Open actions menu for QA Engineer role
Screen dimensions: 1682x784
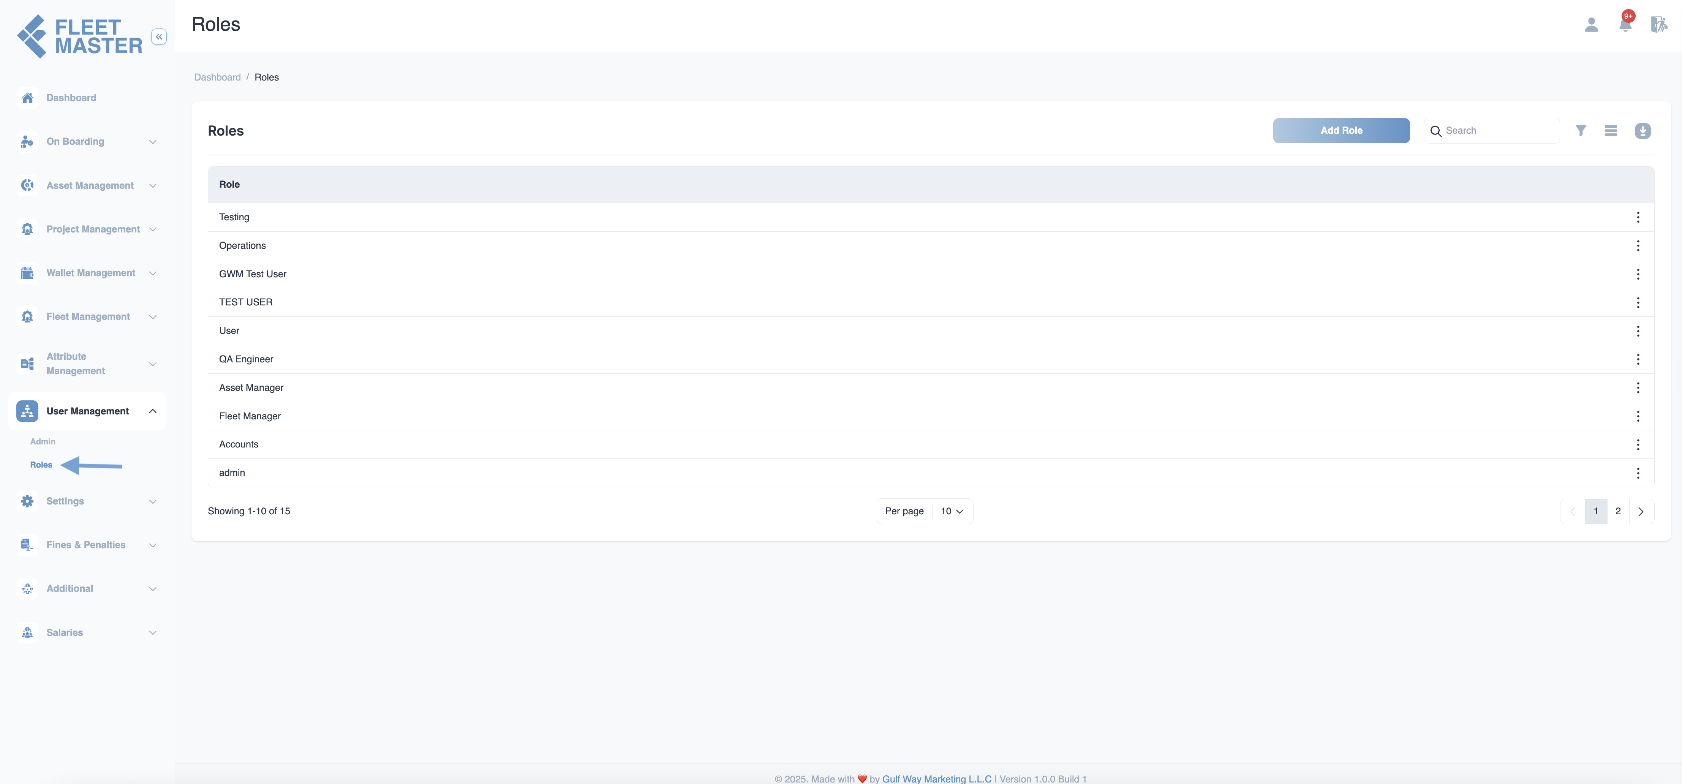[1638, 359]
